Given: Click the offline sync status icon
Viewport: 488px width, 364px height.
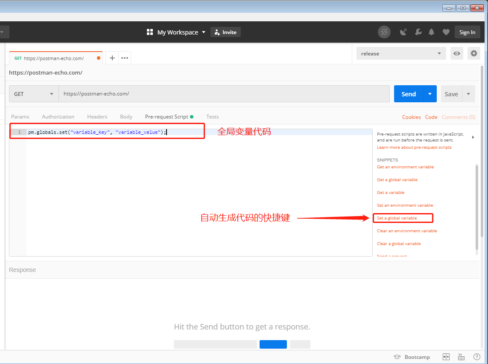Looking at the screenshot, I should (x=384, y=32).
